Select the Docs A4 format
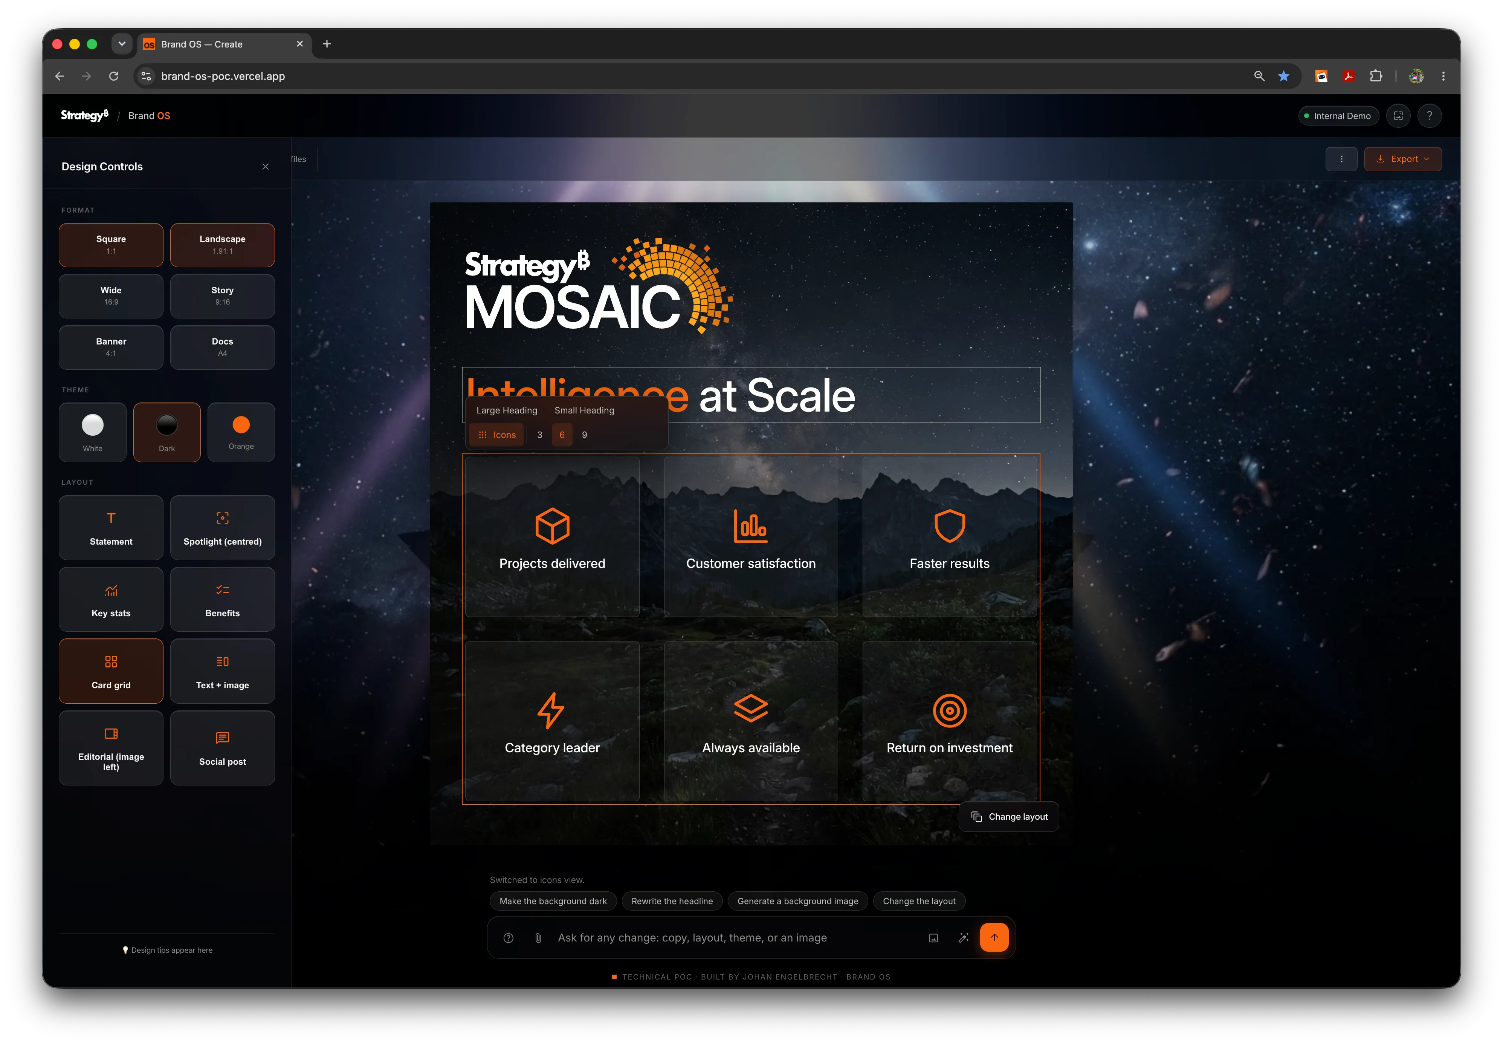Viewport: 1503px width, 1044px height. [x=222, y=347]
